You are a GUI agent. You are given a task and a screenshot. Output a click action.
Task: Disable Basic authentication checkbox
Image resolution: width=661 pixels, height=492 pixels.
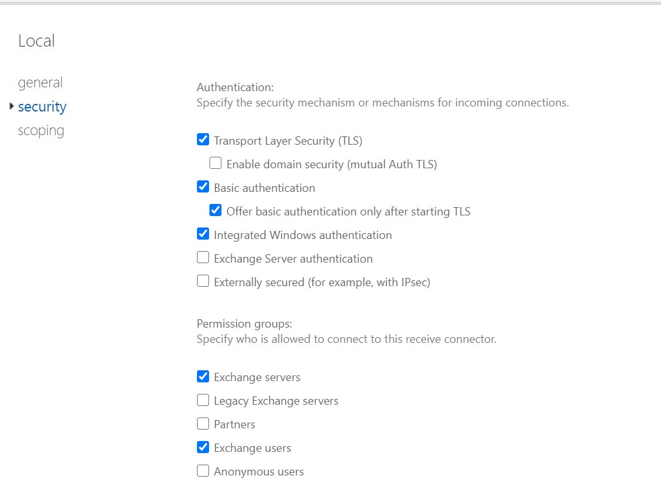point(203,186)
